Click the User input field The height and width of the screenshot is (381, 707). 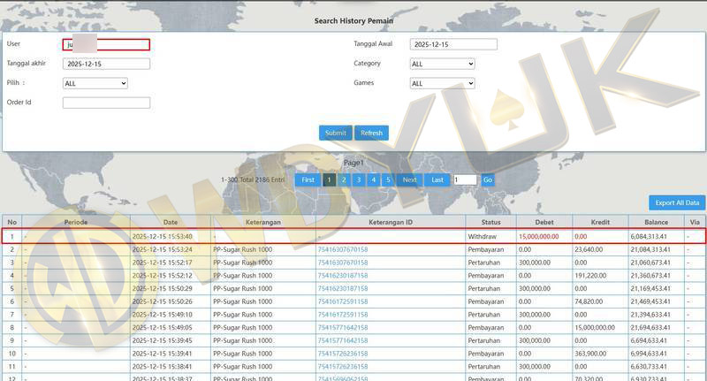106,44
